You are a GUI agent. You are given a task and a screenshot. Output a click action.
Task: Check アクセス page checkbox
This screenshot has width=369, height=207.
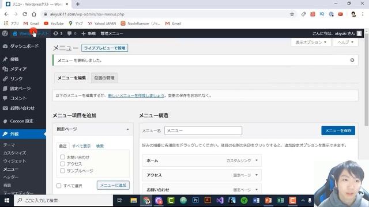[x=62, y=164]
